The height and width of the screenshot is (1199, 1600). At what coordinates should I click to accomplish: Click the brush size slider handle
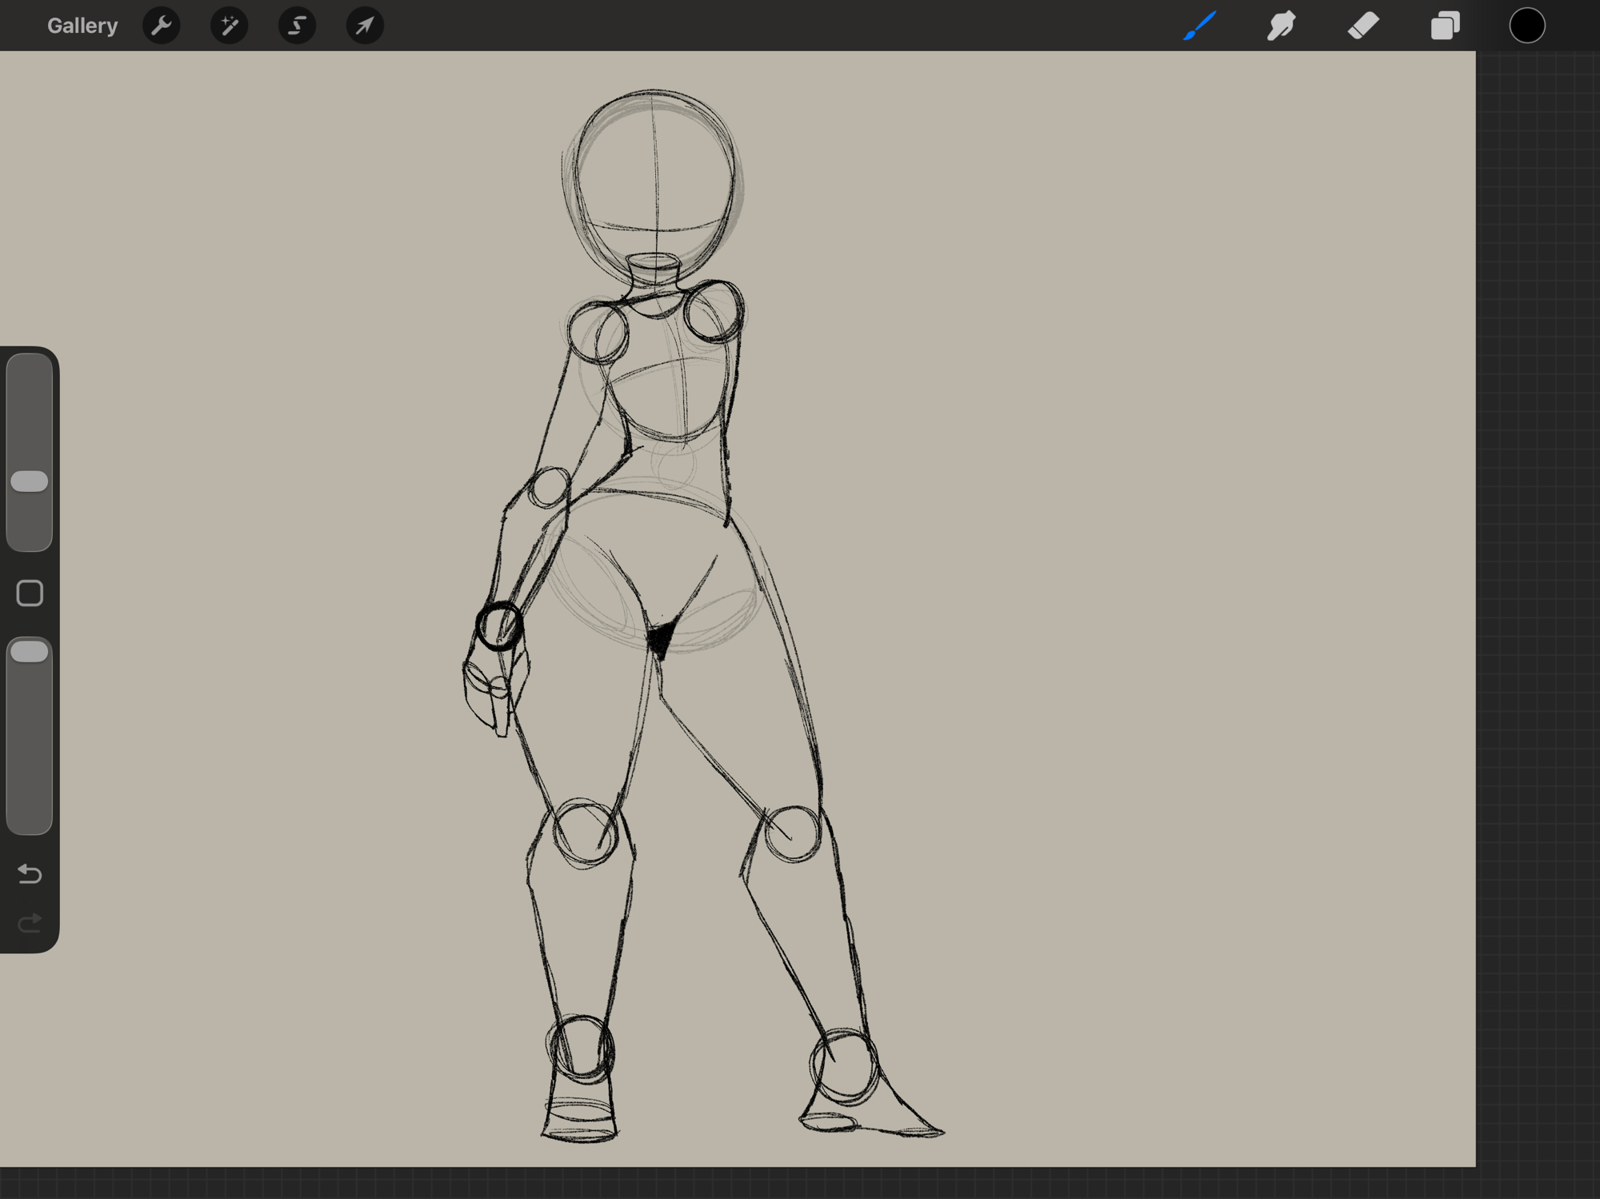[30, 482]
